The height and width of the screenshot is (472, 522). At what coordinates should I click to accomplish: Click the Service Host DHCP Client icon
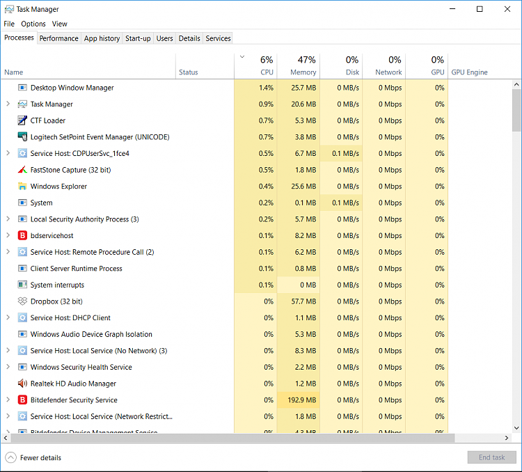coord(22,317)
